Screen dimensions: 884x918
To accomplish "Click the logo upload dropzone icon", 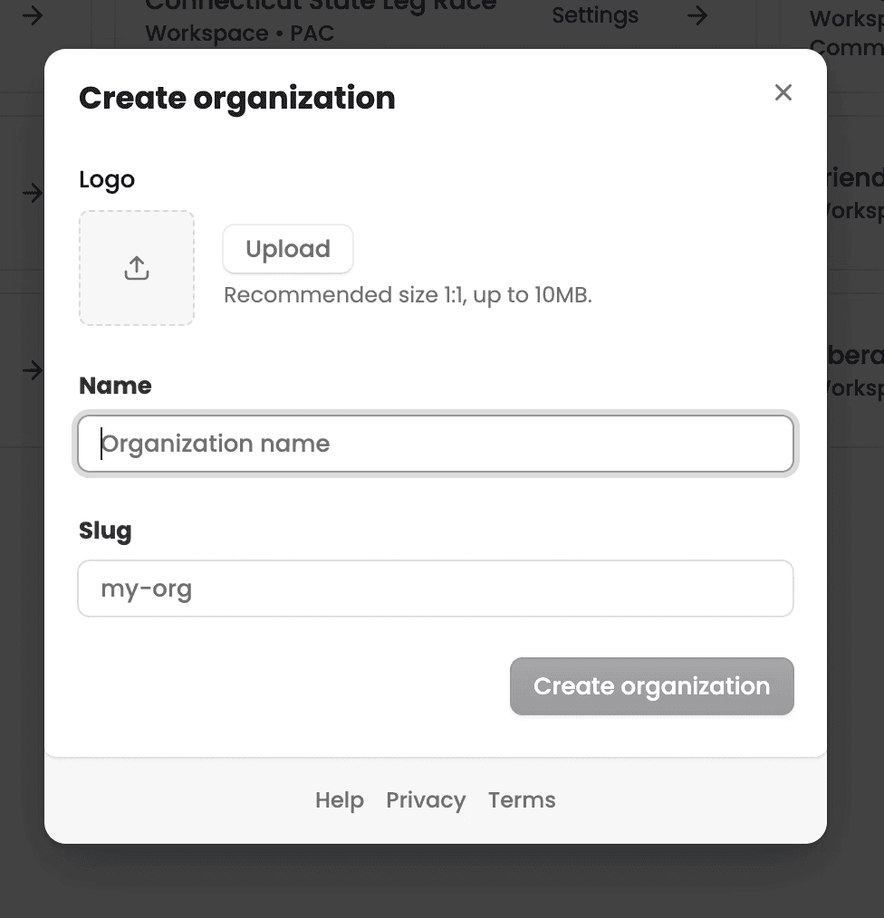I will pos(137,268).
